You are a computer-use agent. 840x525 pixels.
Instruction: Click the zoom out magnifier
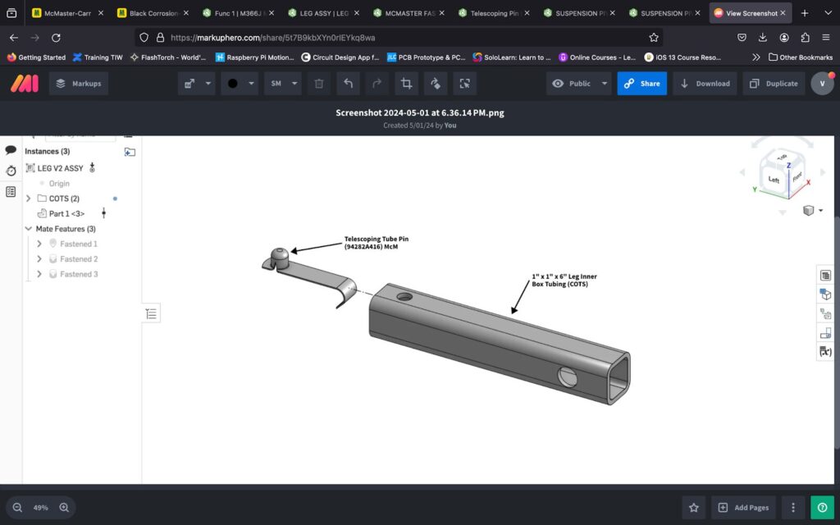pos(16,507)
